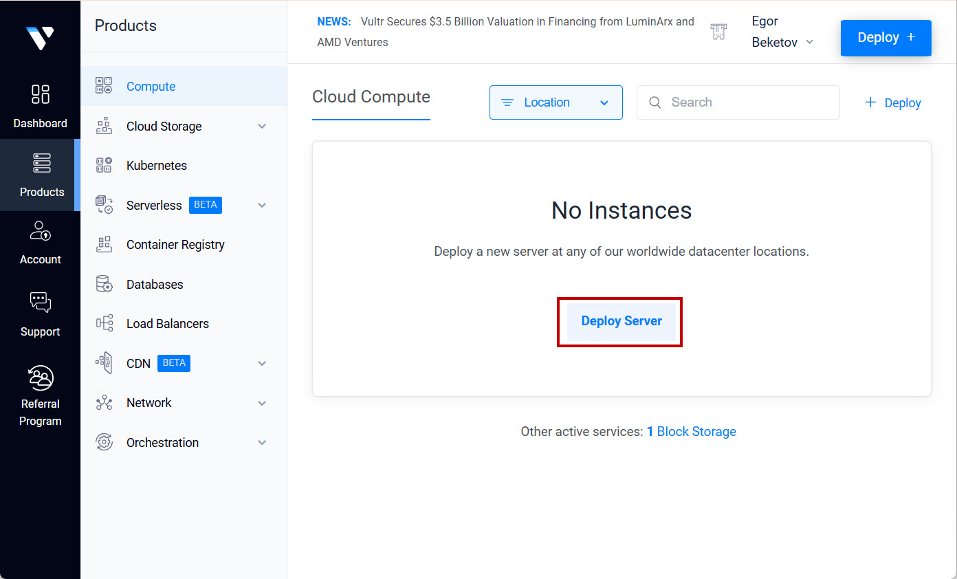Open the Egor Beketov user menu

[782, 32]
